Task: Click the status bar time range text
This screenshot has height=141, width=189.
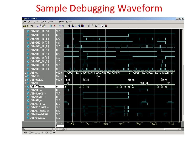Action: click(x=39, y=133)
